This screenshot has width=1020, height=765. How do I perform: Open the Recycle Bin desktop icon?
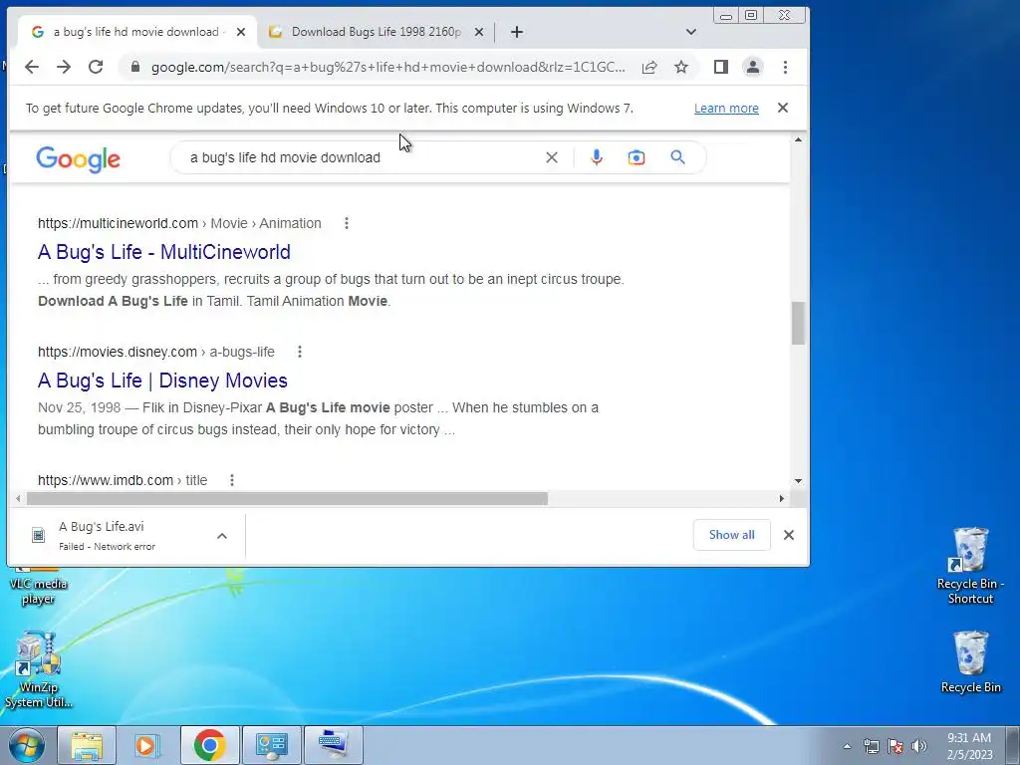970,661
